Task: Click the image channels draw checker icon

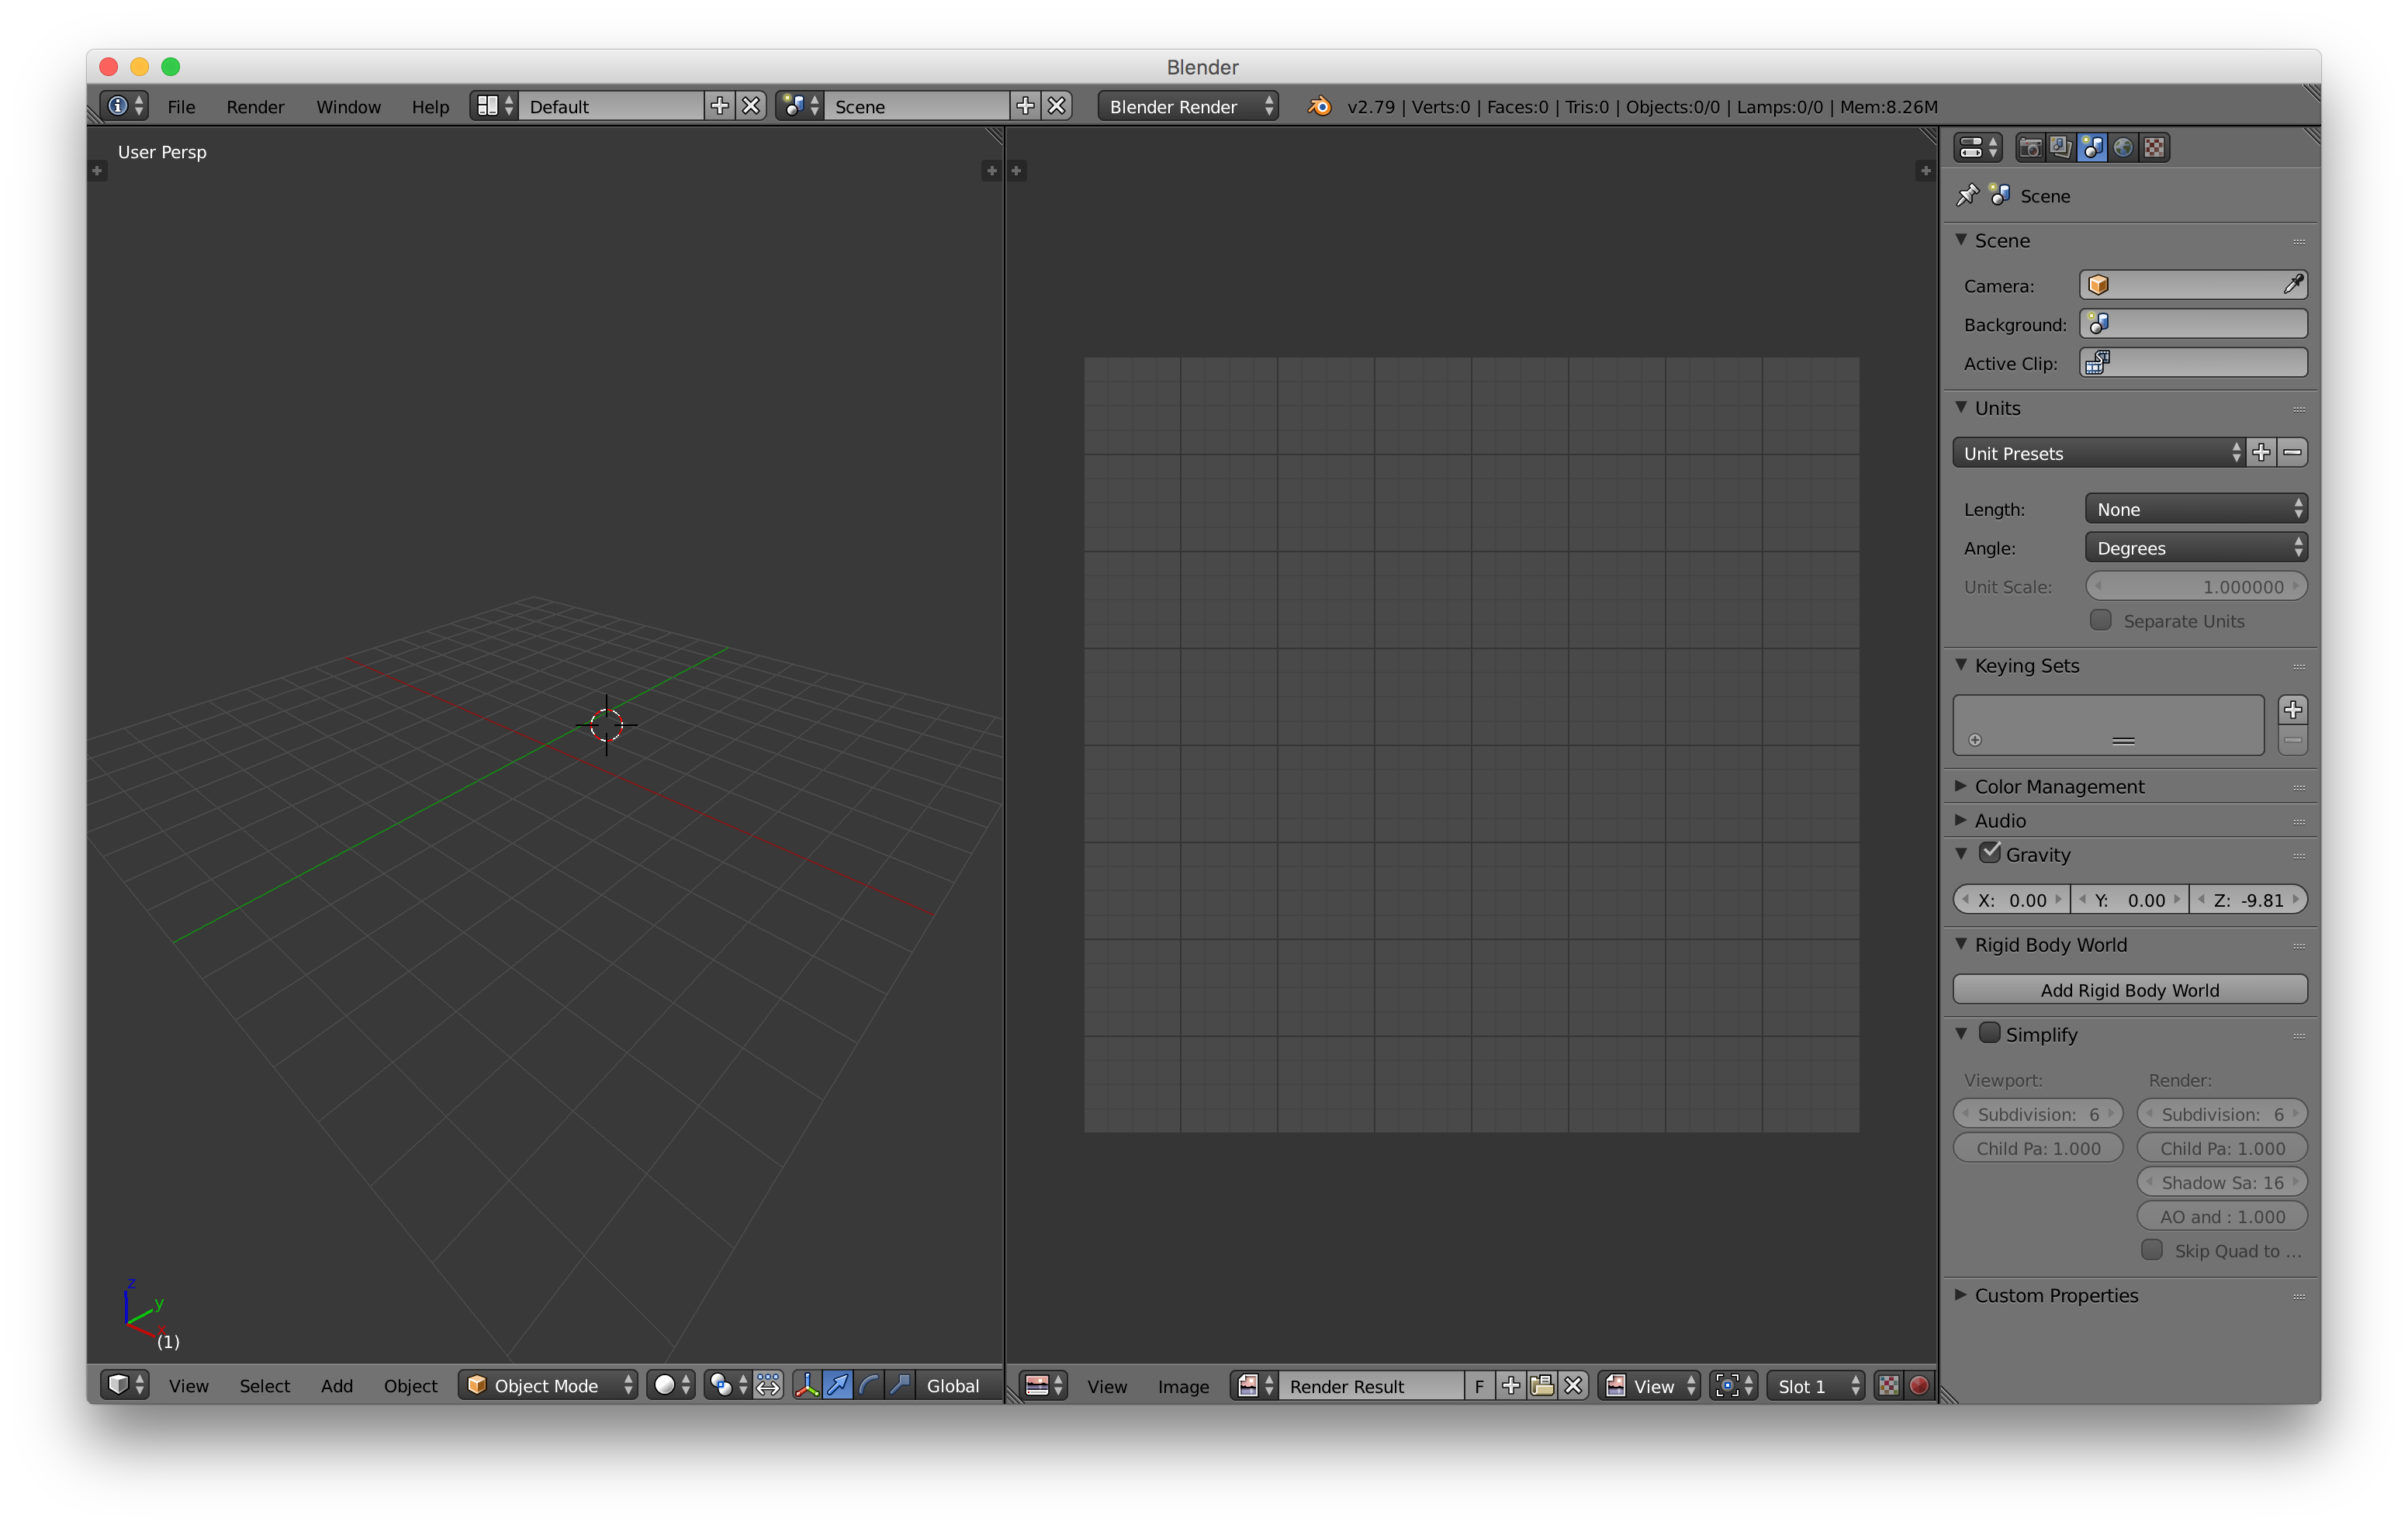Action: coord(1888,1385)
